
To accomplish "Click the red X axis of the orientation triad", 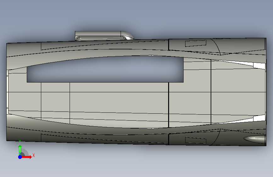I will point(26,157).
